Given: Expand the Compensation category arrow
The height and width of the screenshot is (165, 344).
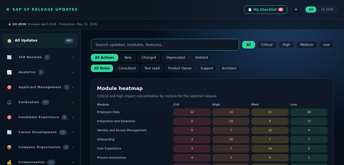Looking at the screenshot, I should pyautogui.click(x=73, y=162).
